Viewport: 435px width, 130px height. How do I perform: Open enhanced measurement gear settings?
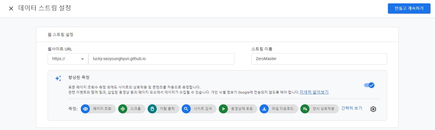pyautogui.click(x=373, y=109)
